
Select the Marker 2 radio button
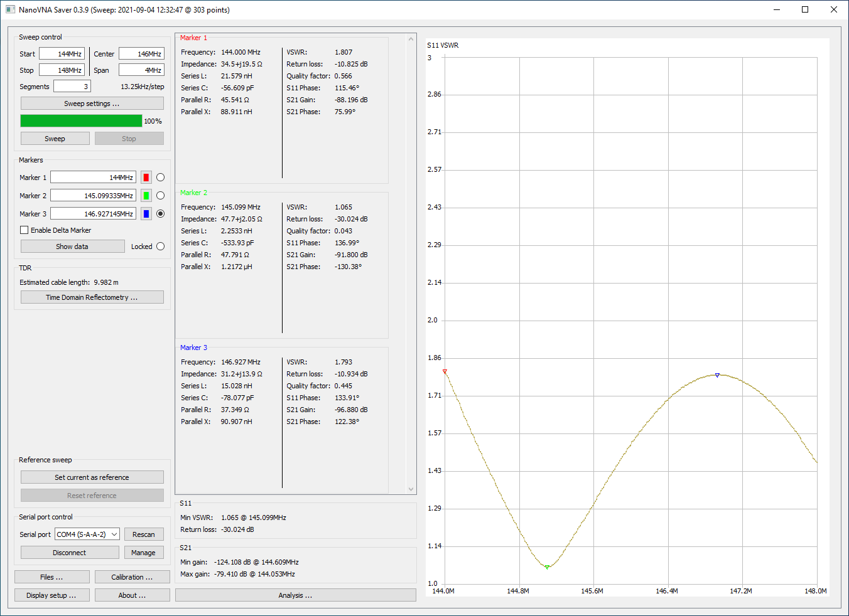(x=160, y=196)
